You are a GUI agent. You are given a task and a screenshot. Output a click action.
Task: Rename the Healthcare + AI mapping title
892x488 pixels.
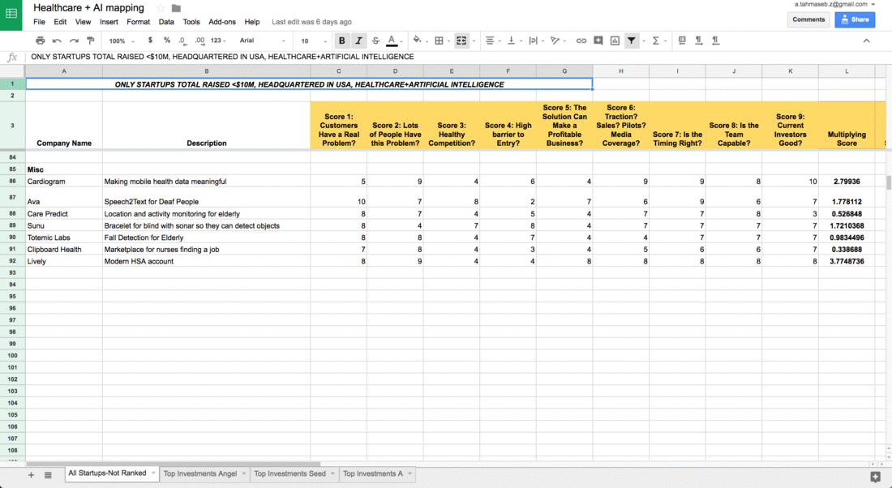click(88, 8)
